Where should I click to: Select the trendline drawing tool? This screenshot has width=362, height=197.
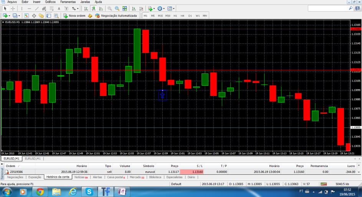(x=37, y=8)
